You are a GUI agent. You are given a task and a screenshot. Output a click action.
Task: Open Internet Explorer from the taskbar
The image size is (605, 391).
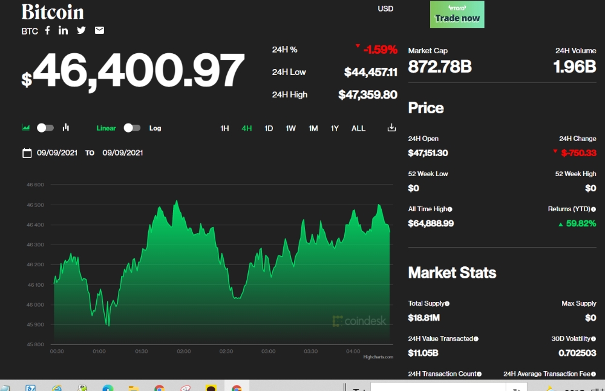57,387
